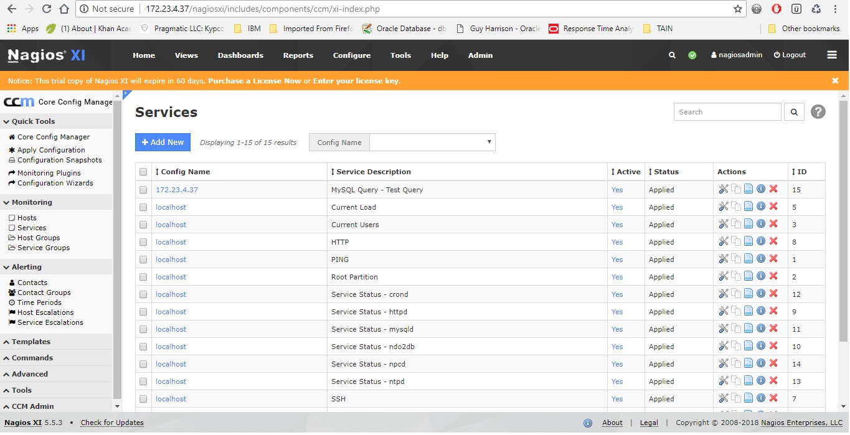
Task: Open the question mark help icon
Action: (818, 112)
